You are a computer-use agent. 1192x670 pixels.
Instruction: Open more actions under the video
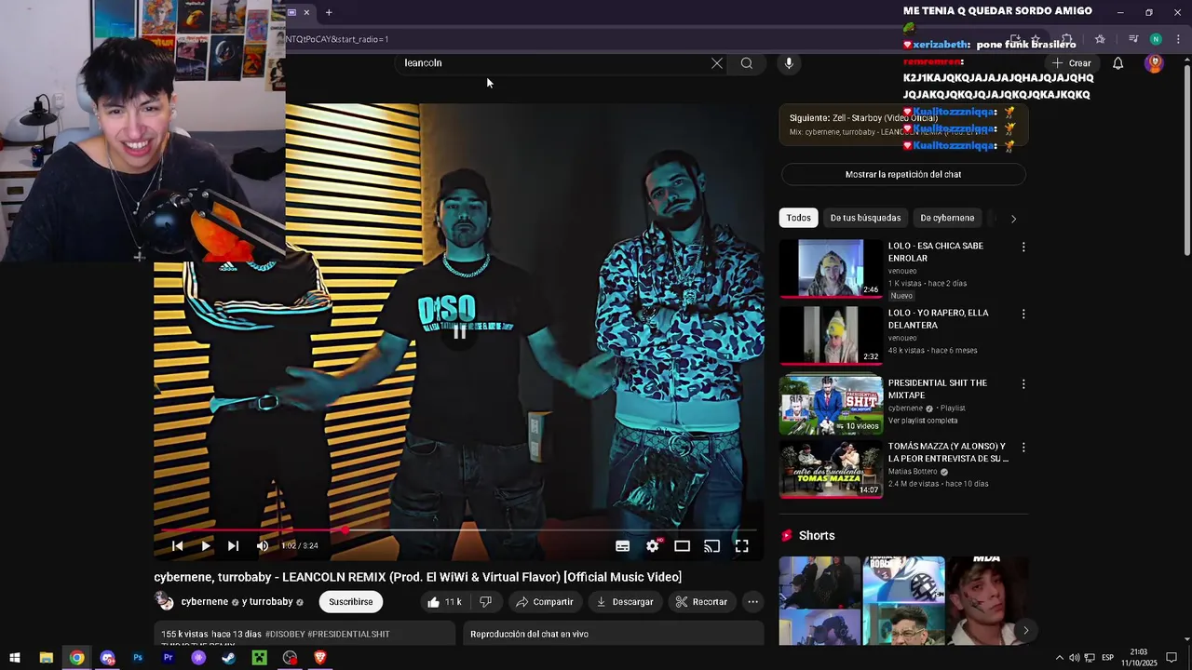coord(752,602)
